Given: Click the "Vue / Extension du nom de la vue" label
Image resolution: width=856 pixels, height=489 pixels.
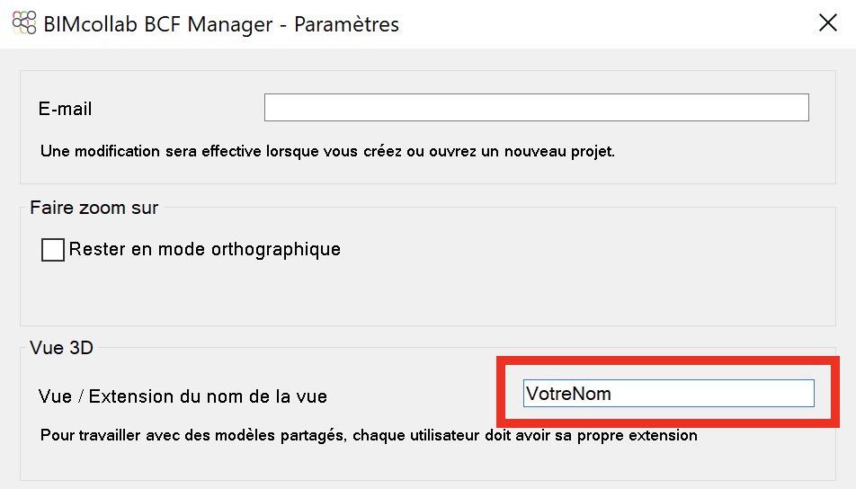Looking at the screenshot, I should point(183,396).
